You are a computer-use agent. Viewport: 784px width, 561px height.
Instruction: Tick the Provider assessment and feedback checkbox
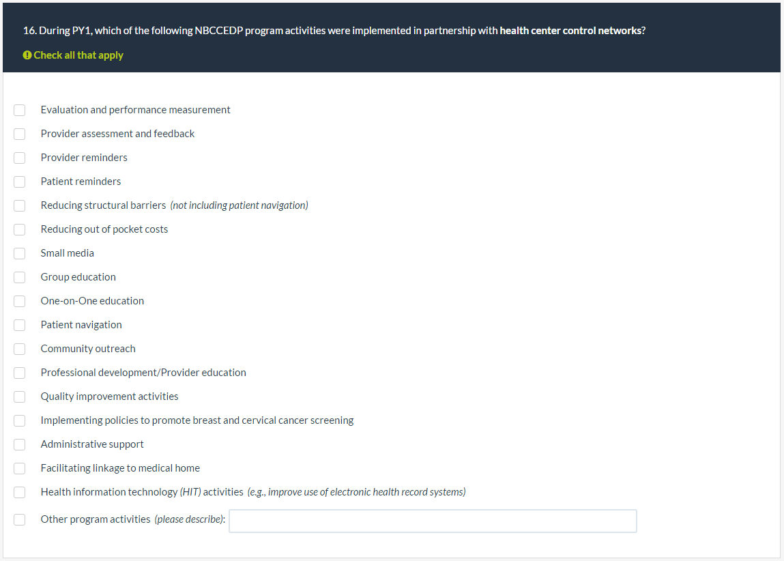(20, 134)
